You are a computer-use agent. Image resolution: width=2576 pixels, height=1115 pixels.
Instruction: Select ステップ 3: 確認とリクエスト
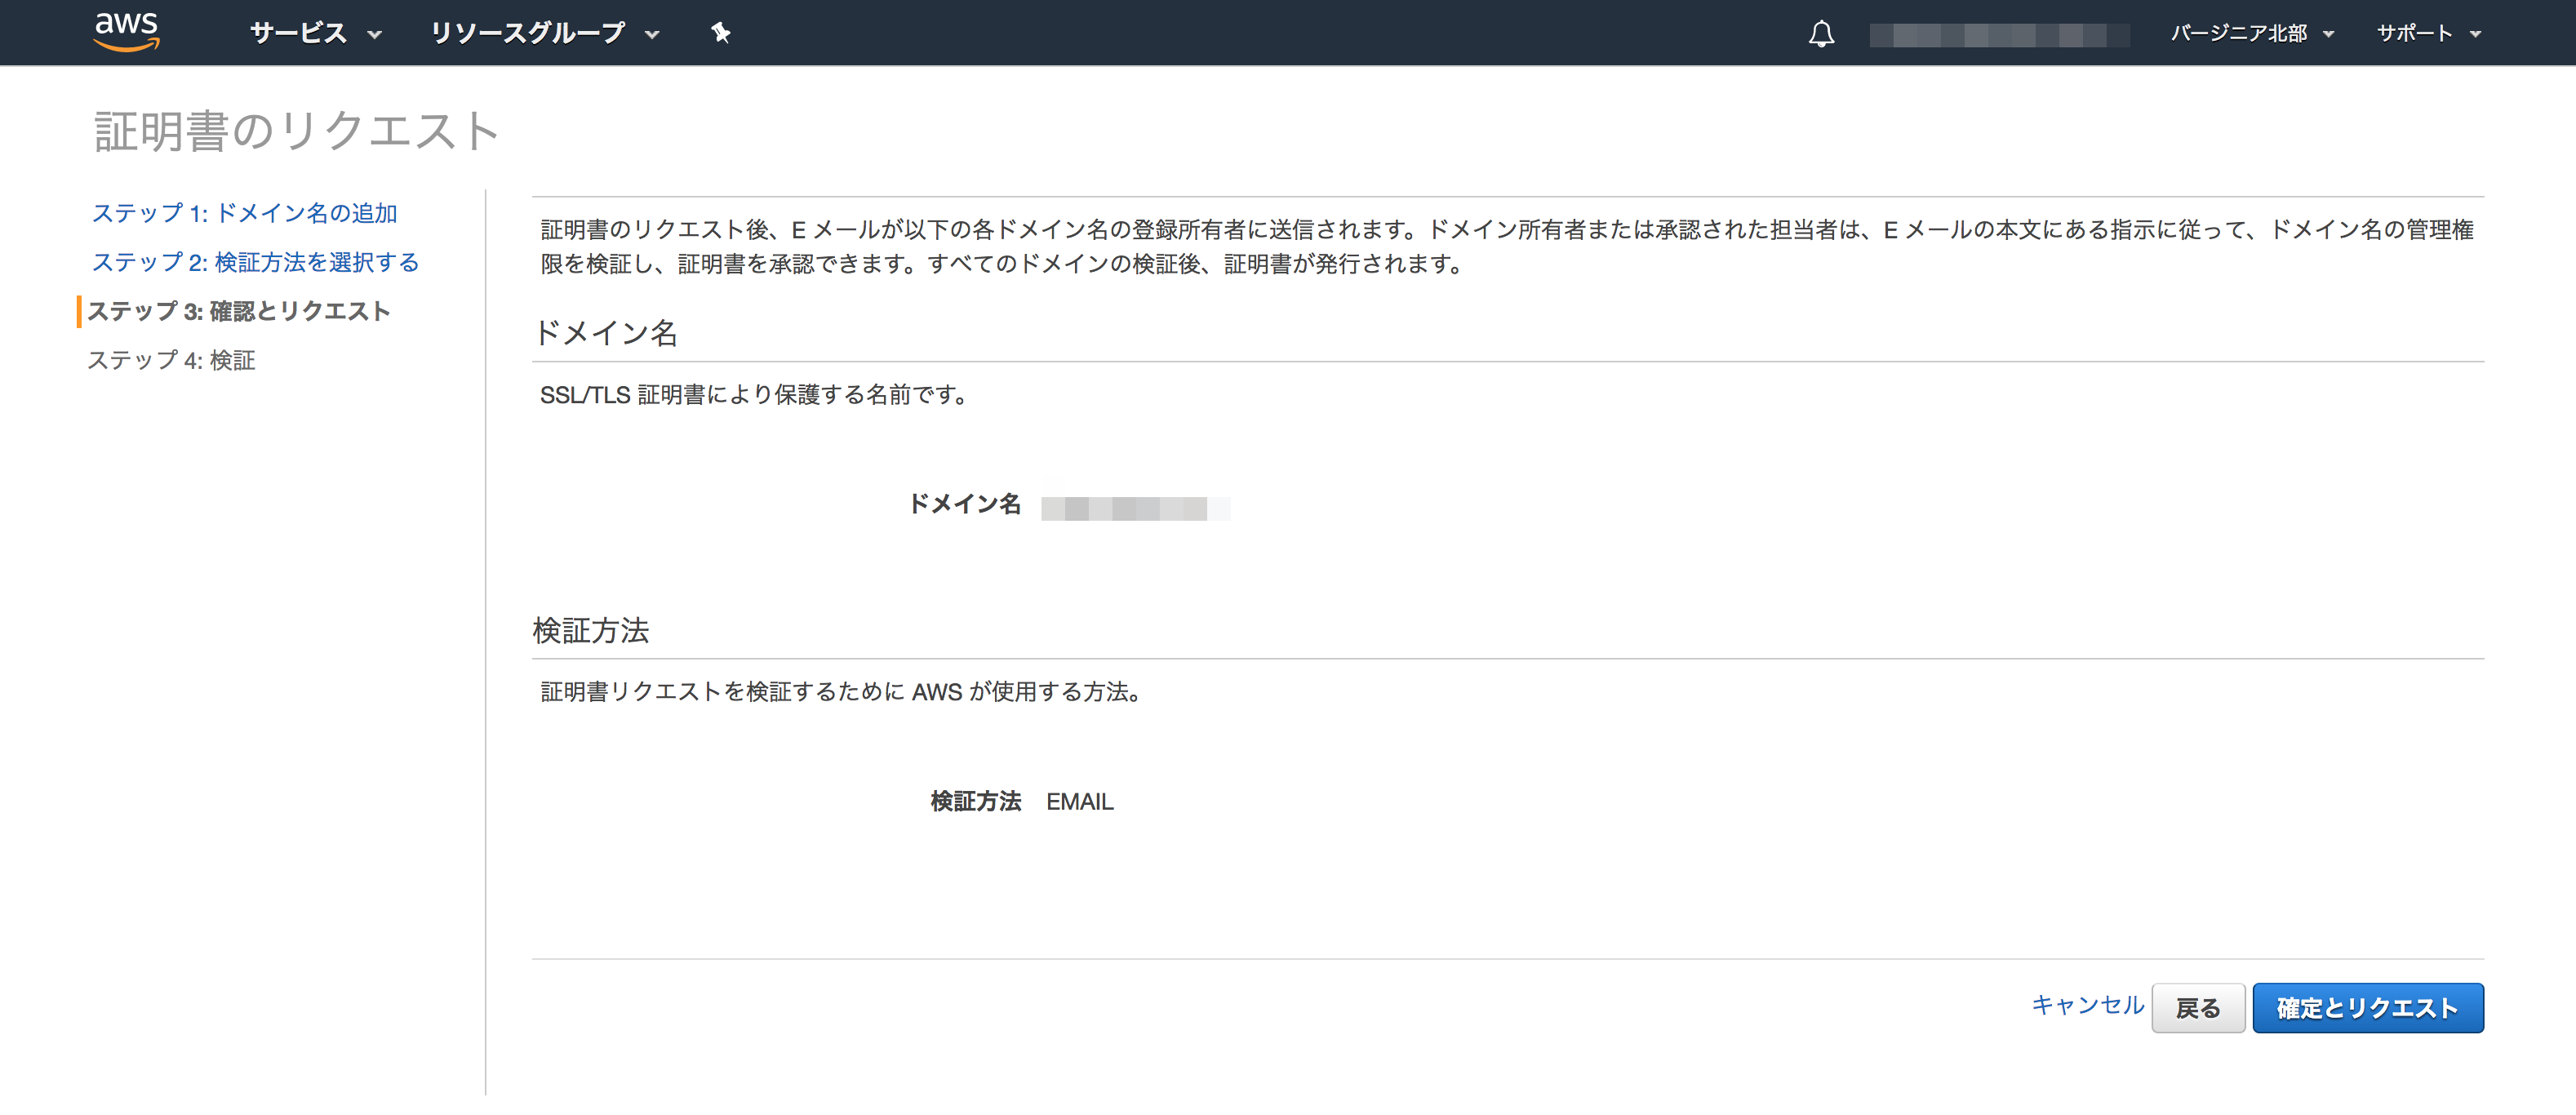(239, 311)
